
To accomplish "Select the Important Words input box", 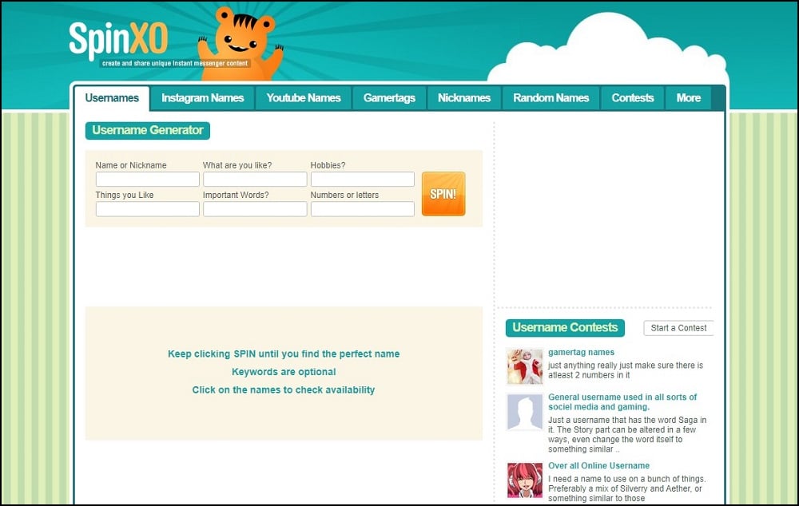I will [x=255, y=209].
